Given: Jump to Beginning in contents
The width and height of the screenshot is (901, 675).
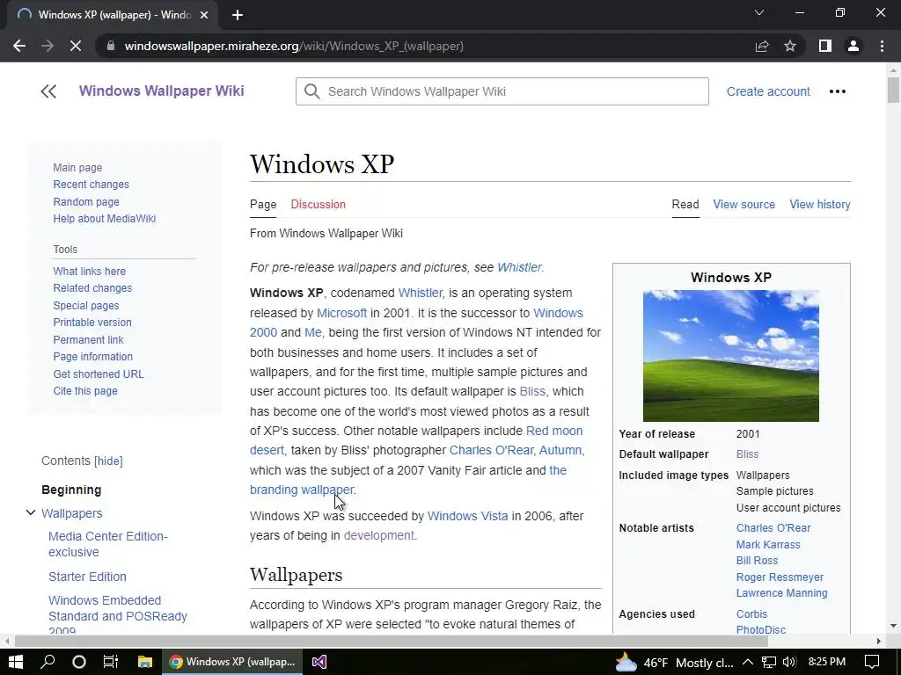Looking at the screenshot, I should coord(71,490).
